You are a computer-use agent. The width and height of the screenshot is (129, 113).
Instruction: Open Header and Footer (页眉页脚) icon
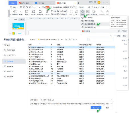click(40, 12)
